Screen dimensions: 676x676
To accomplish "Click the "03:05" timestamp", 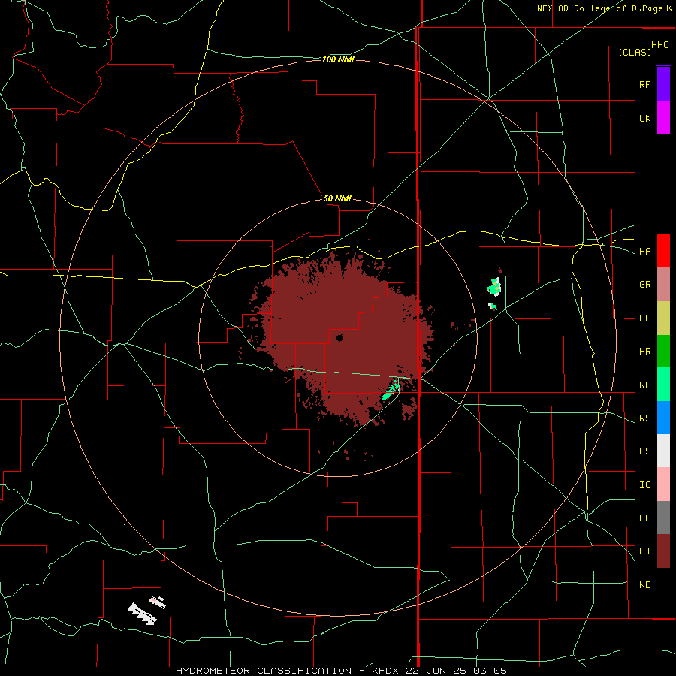I will (490, 671).
